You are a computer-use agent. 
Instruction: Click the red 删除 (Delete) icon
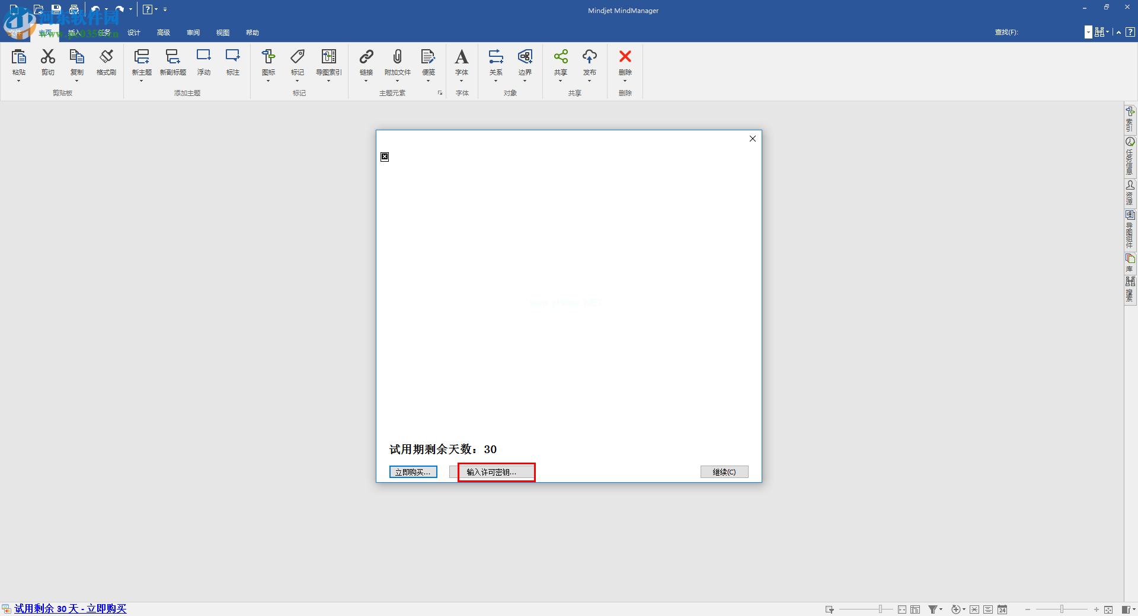click(625, 56)
